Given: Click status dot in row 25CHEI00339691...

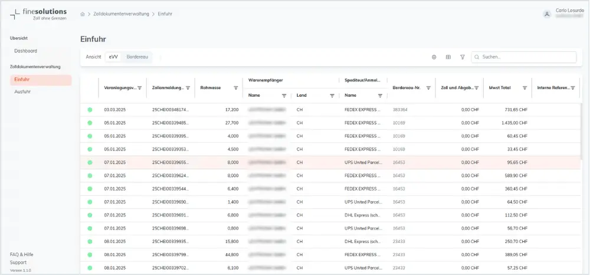Looking at the screenshot, I should pos(90,215).
